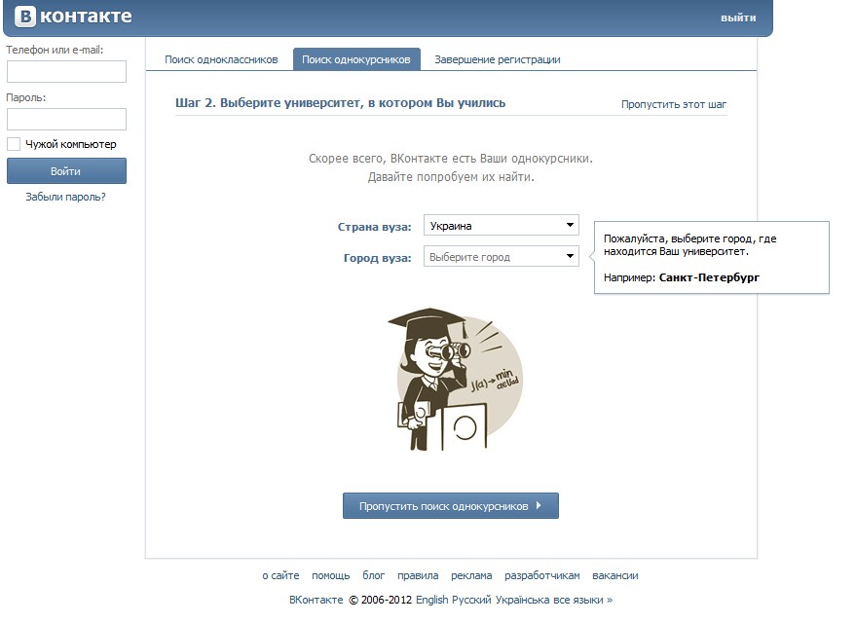Switch to the Поиск одноклассников tab
The height and width of the screenshot is (623, 856).
221,59
